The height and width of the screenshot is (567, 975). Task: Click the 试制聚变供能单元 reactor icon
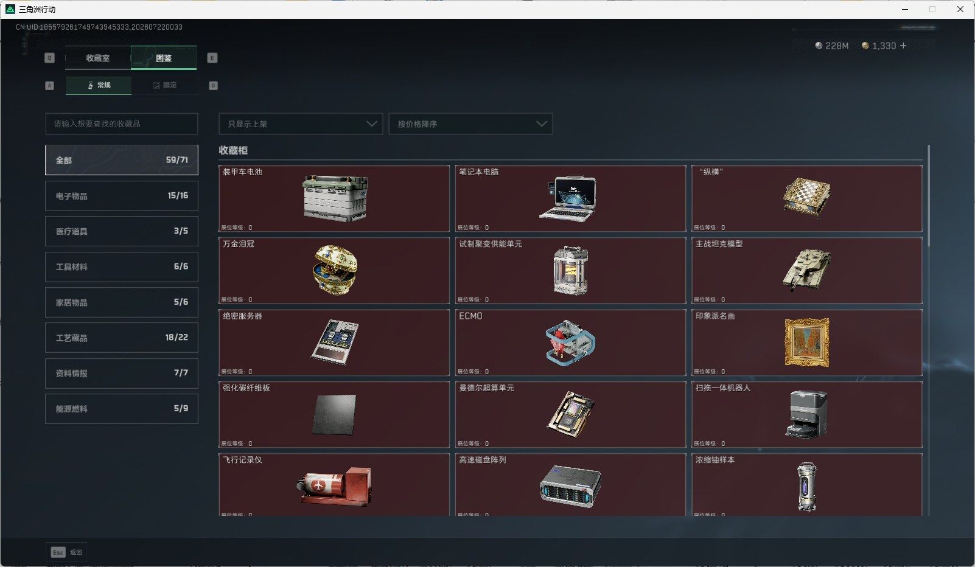click(570, 271)
